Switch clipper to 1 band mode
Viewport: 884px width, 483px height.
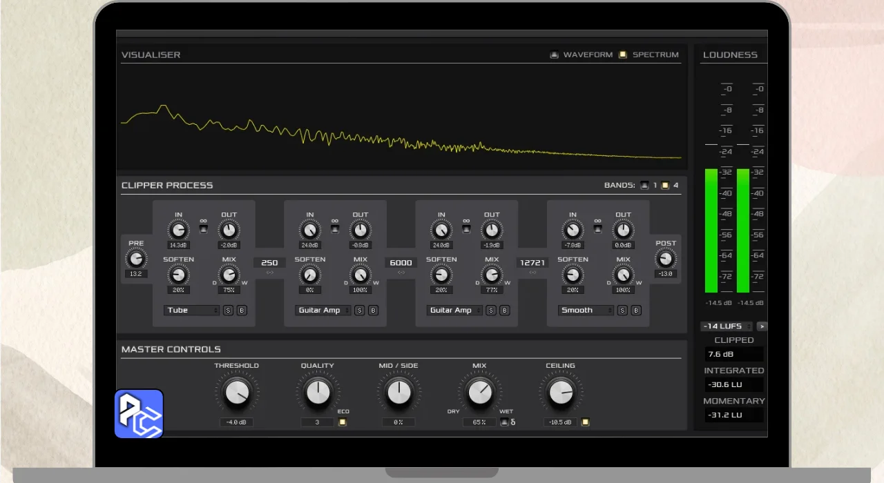pos(644,185)
